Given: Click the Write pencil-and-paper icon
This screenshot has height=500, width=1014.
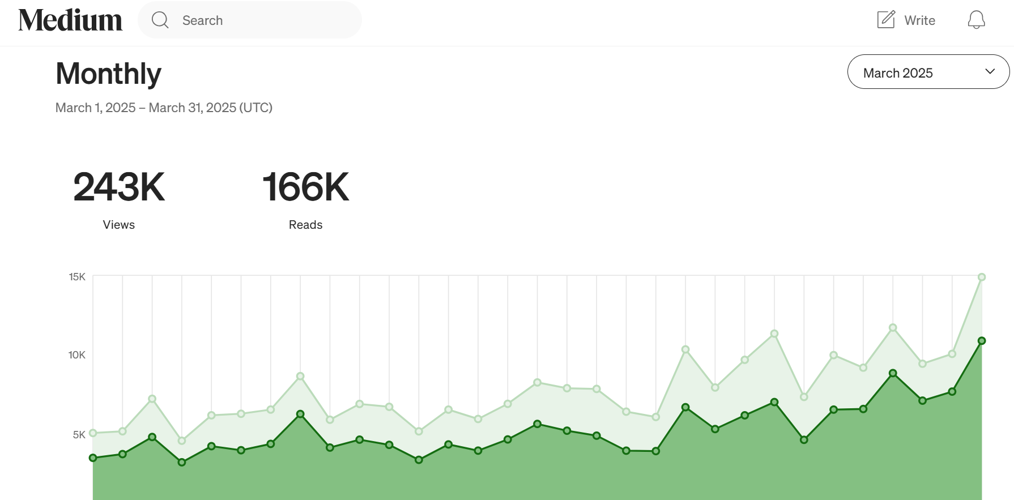Looking at the screenshot, I should click(886, 20).
